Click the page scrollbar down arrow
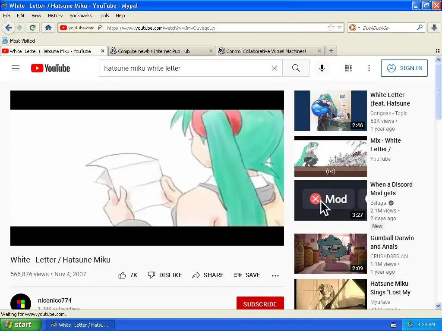The width and height of the screenshot is (442, 331). click(x=438, y=306)
